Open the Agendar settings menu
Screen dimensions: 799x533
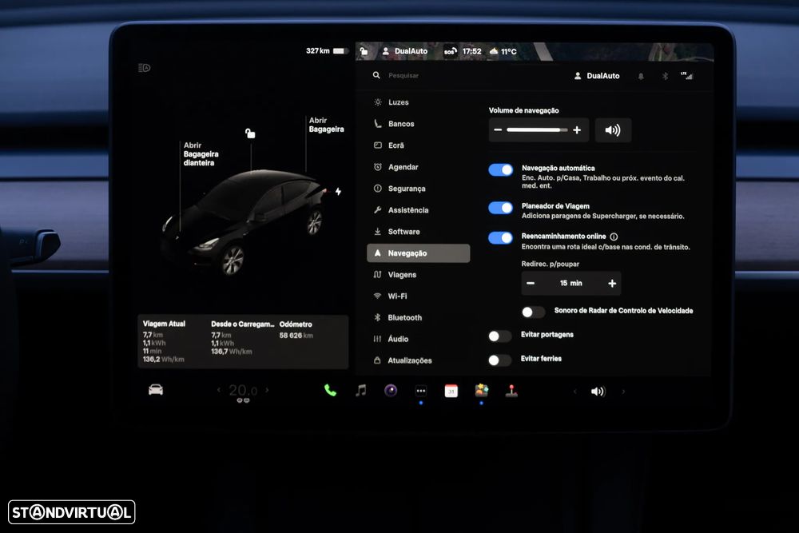[419, 167]
